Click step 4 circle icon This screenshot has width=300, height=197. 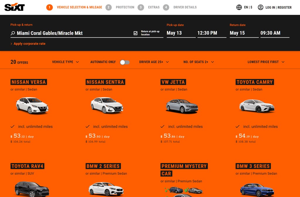click(x=166, y=7)
